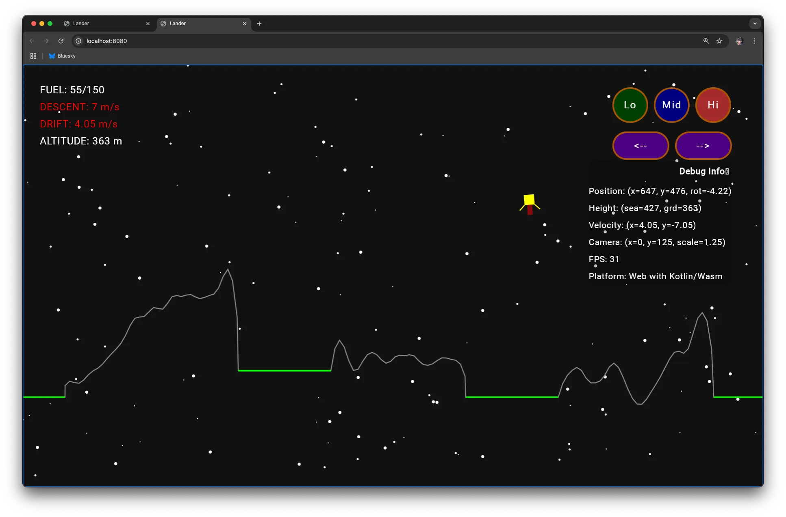The image size is (786, 517).
Task: Open the tab groups grid icon
Action: point(33,56)
